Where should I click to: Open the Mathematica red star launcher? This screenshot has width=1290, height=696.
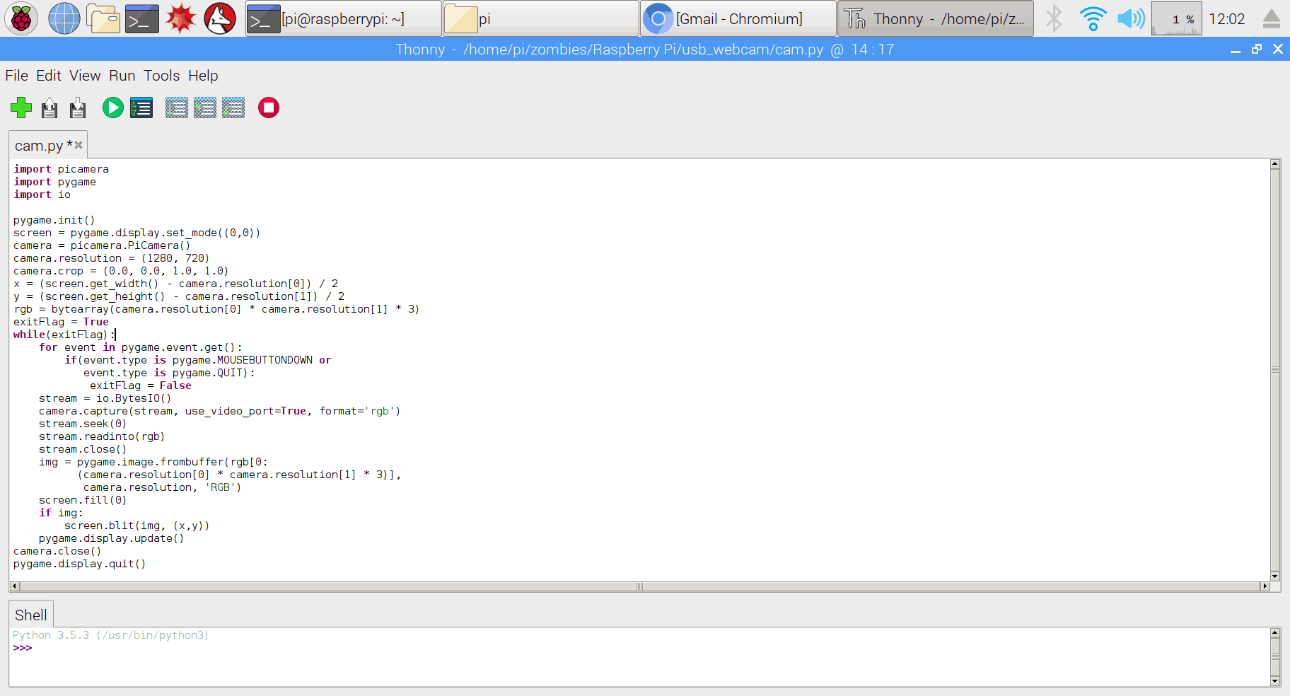[x=181, y=18]
